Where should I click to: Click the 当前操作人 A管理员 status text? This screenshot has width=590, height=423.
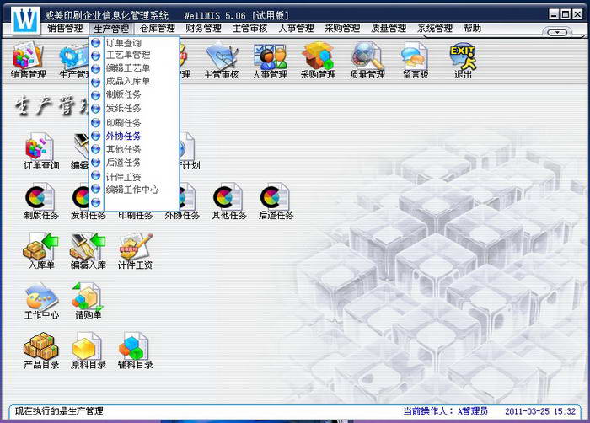446,411
